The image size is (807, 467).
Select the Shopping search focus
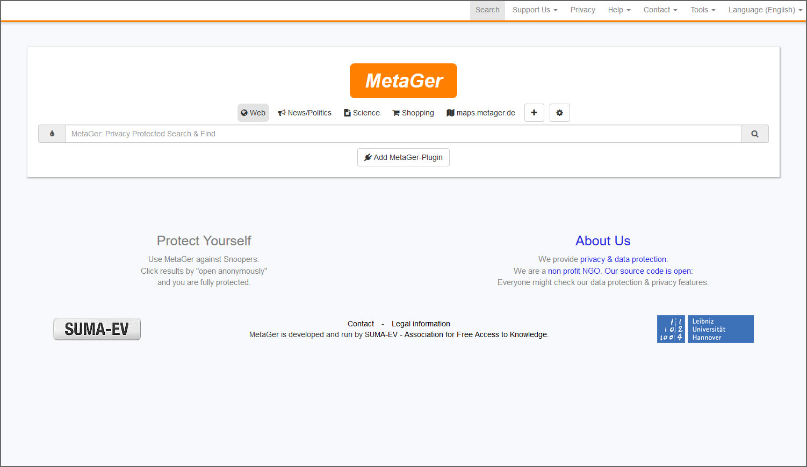click(x=413, y=113)
